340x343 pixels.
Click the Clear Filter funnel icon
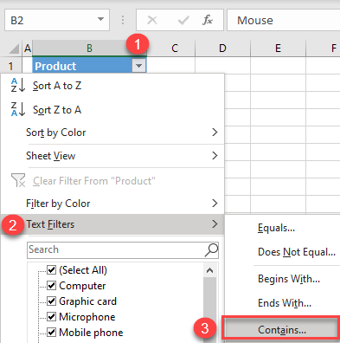[x=18, y=180]
